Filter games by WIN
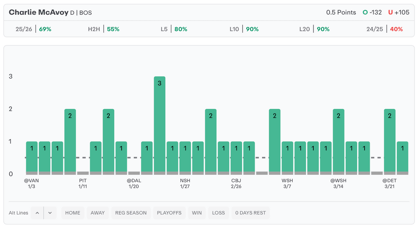This screenshot has height=230, width=419. click(x=197, y=213)
